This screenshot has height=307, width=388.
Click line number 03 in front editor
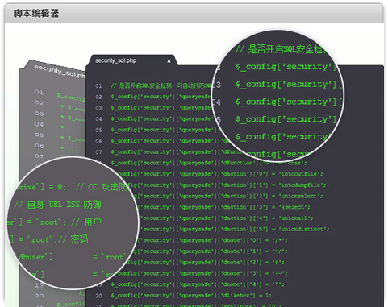point(98,108)
